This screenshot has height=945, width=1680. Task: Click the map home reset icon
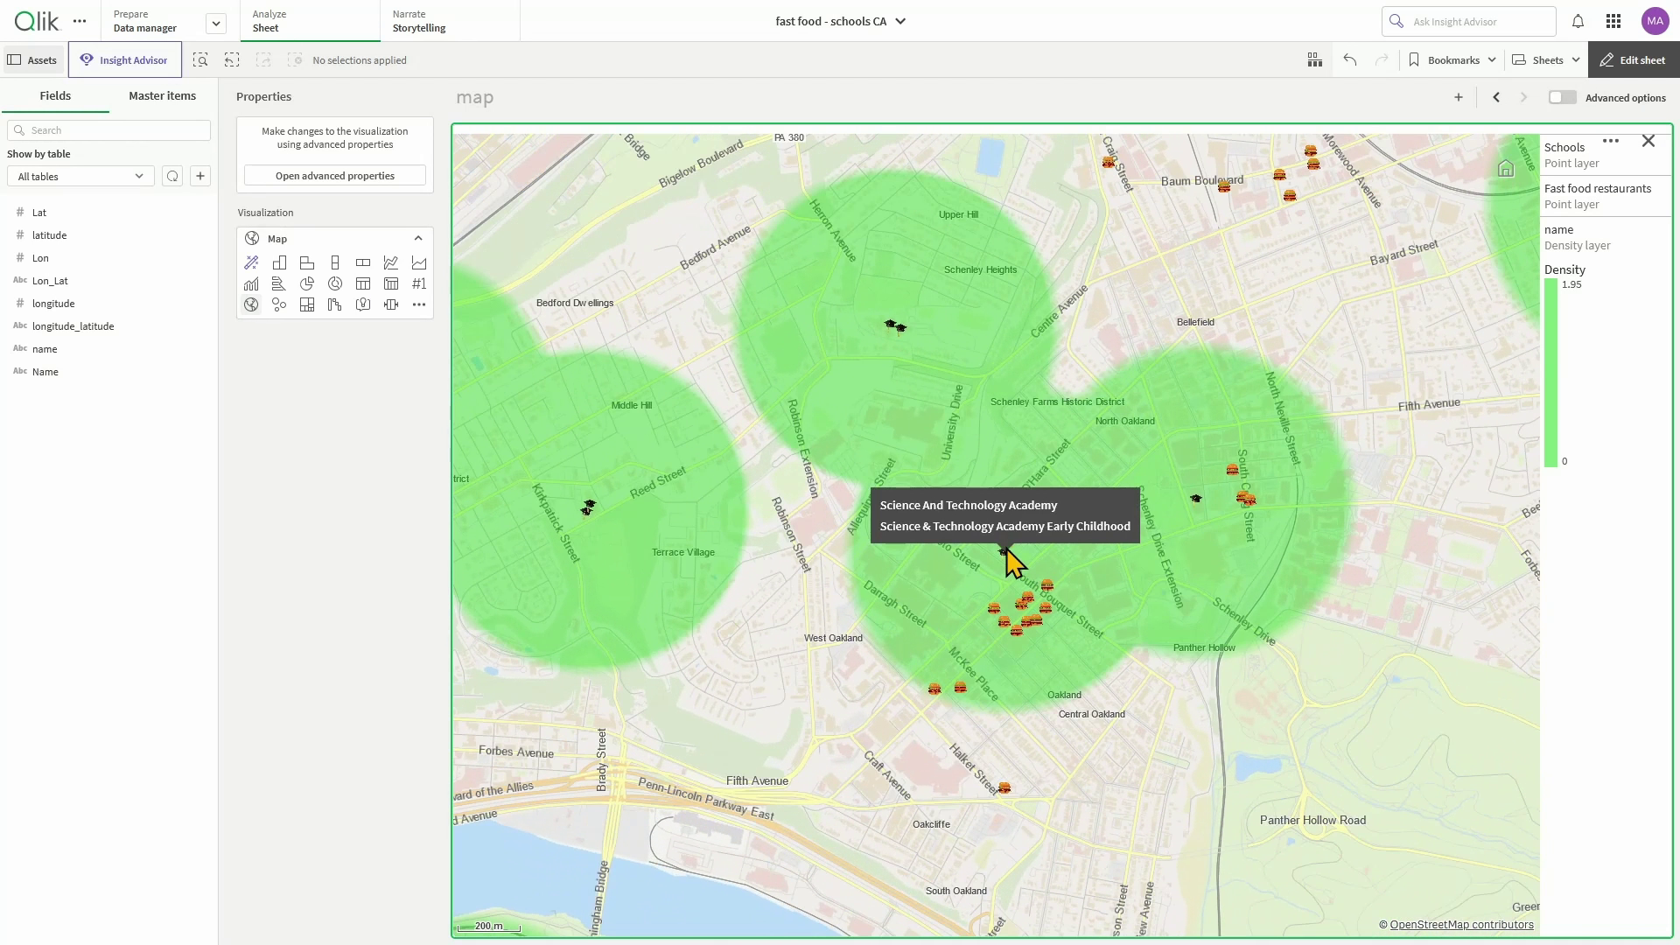point(1506,169)
